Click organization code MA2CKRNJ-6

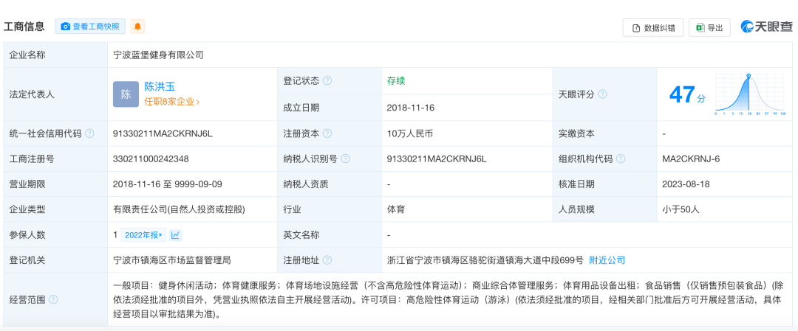point(691,159)
